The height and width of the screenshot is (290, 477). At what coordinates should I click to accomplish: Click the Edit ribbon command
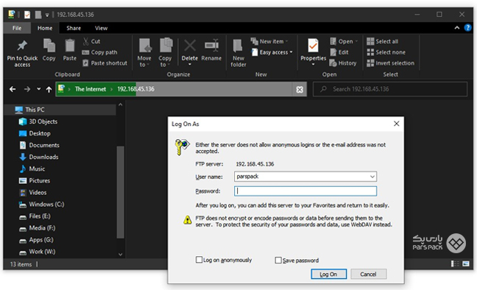(x=339, y=52)
